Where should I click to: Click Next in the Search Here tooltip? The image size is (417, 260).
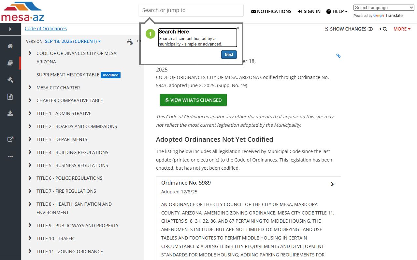[229, 55]
